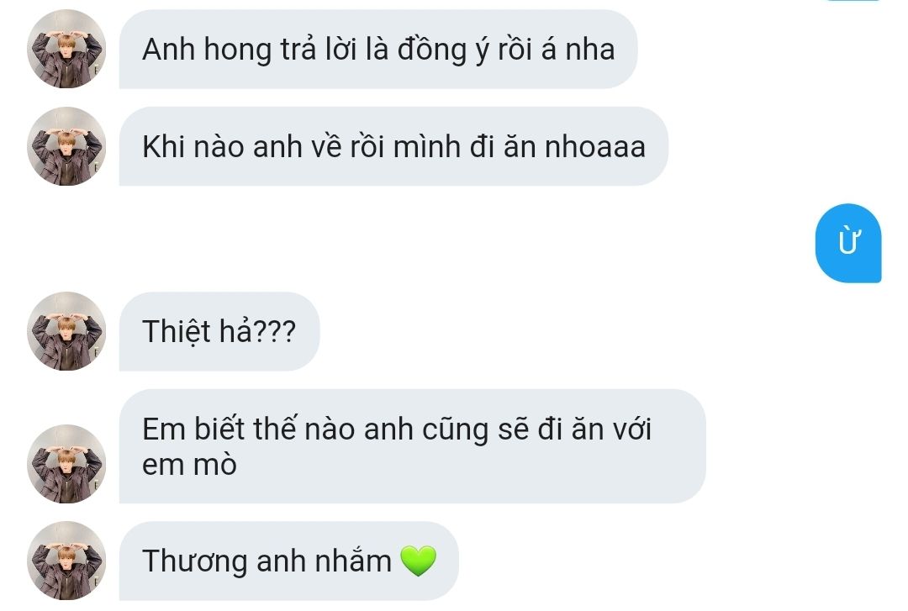The image size is (908, 611).
Task: Select the 'Anh hong trả lời là đồng ý' bubble
Action: (x=378, y=49)
